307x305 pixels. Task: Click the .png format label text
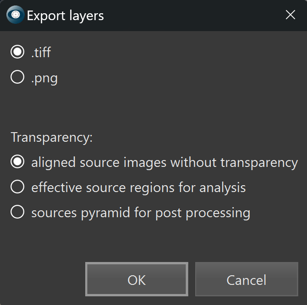point(44,78)
